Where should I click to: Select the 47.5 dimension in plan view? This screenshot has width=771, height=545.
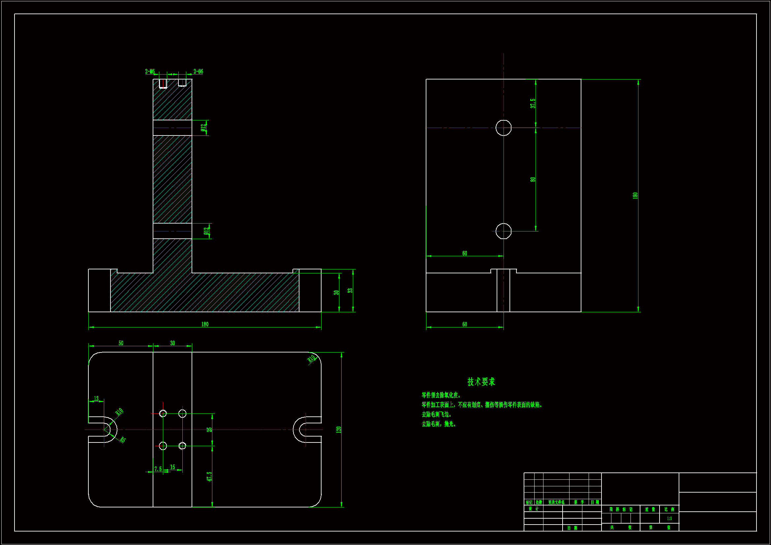click(209, 476)
